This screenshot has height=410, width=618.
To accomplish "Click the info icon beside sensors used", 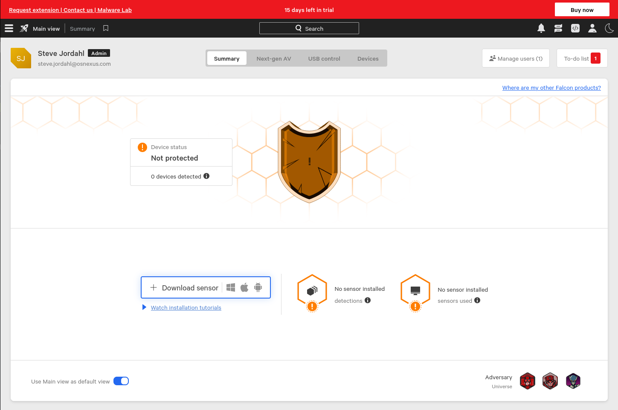I will pyautogui.click(x=477, y=300).
